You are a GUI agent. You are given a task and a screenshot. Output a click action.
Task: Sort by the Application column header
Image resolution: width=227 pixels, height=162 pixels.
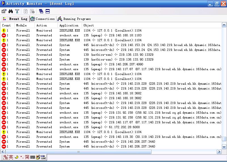(70, 25)
